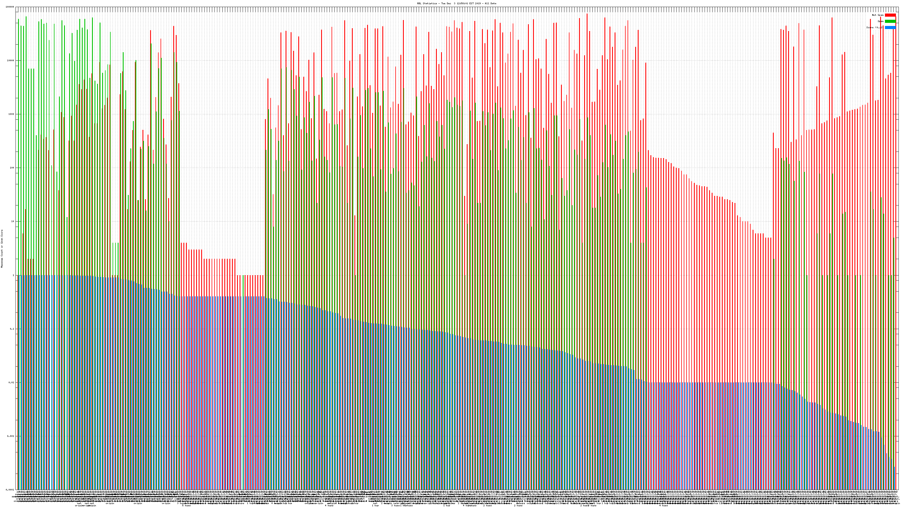Click the 100000 Y-axis tick label
Screen dimensions: 903x508
click(x=10, y=7)
